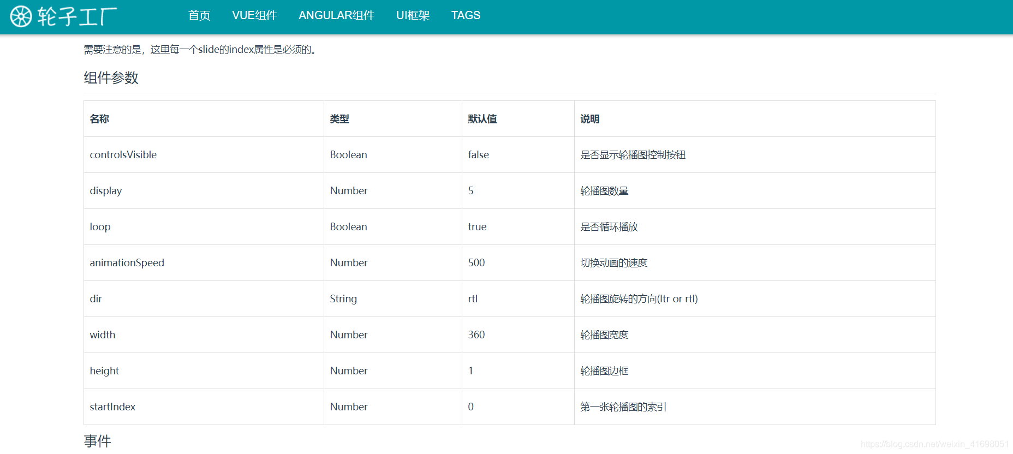Screen dimensions: 1013x454
Task: Click default value 1 for height
Action: [470, 371]
